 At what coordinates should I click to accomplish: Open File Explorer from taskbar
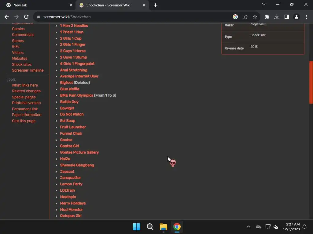click(164, 227)
